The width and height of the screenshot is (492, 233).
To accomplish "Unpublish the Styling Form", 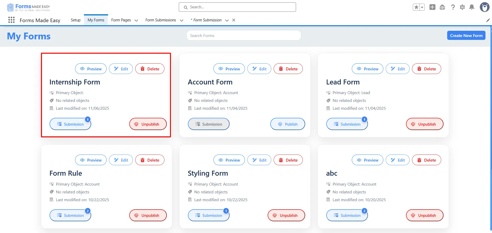I will tap(286, 215).
